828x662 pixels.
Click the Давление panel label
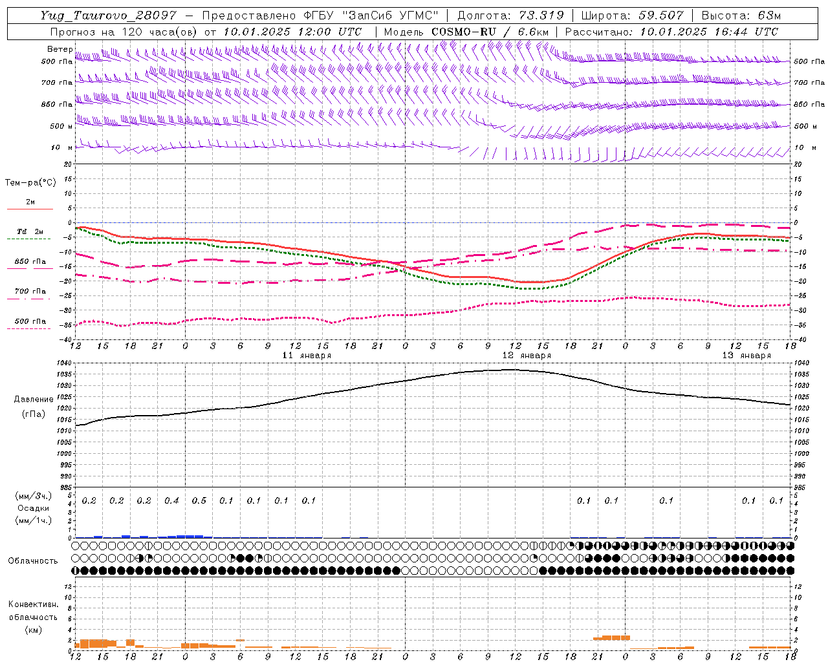[x=34, y=400]
